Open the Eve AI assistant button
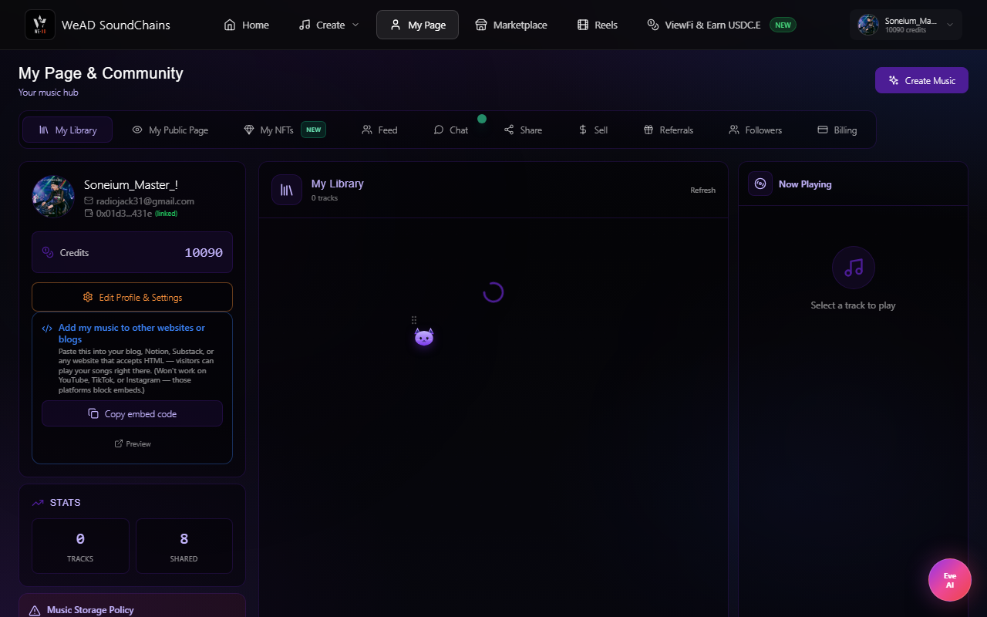The height and width of the screenshot is (617, 987). coord(950,580)
